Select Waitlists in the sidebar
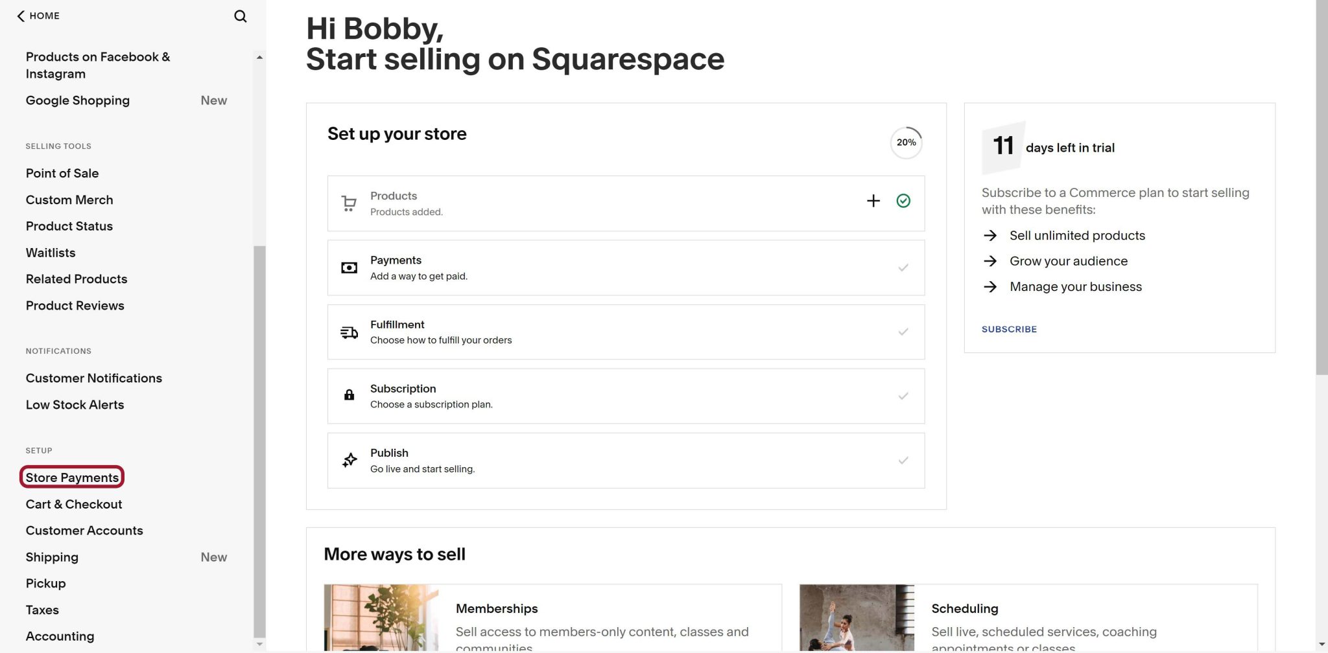Screen dimensions: 1328x653 pyautogui.click(x=51, y=253)
